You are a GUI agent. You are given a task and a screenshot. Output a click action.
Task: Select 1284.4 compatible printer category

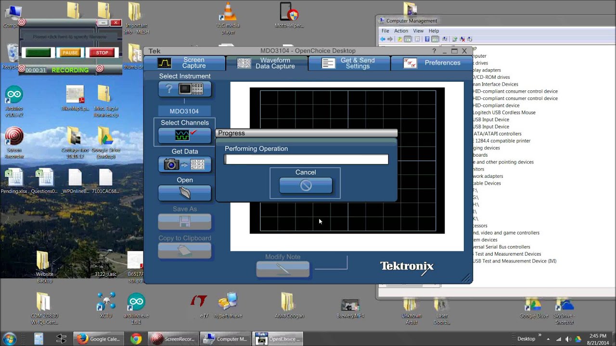[x=501, y=141]
